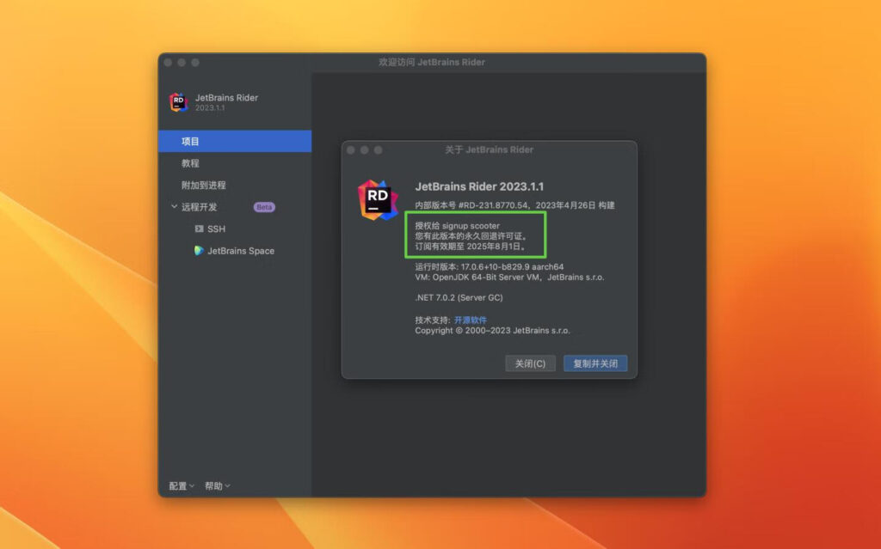Image resolution: width=881 pixels, height=549 pixels.
Task: Click the 开源软件 support link
Action: click(470, 319)
